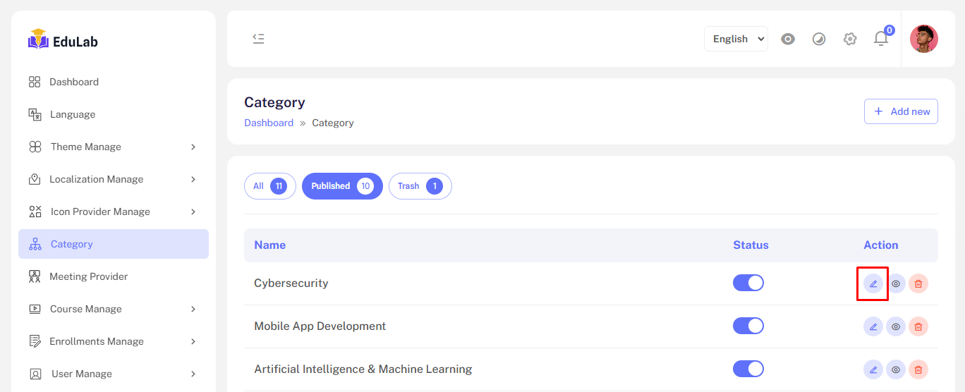Open the notifications bell icon
Image resolution: width=965 pixels, height=392 pixels.
click(x=881, y=39)
